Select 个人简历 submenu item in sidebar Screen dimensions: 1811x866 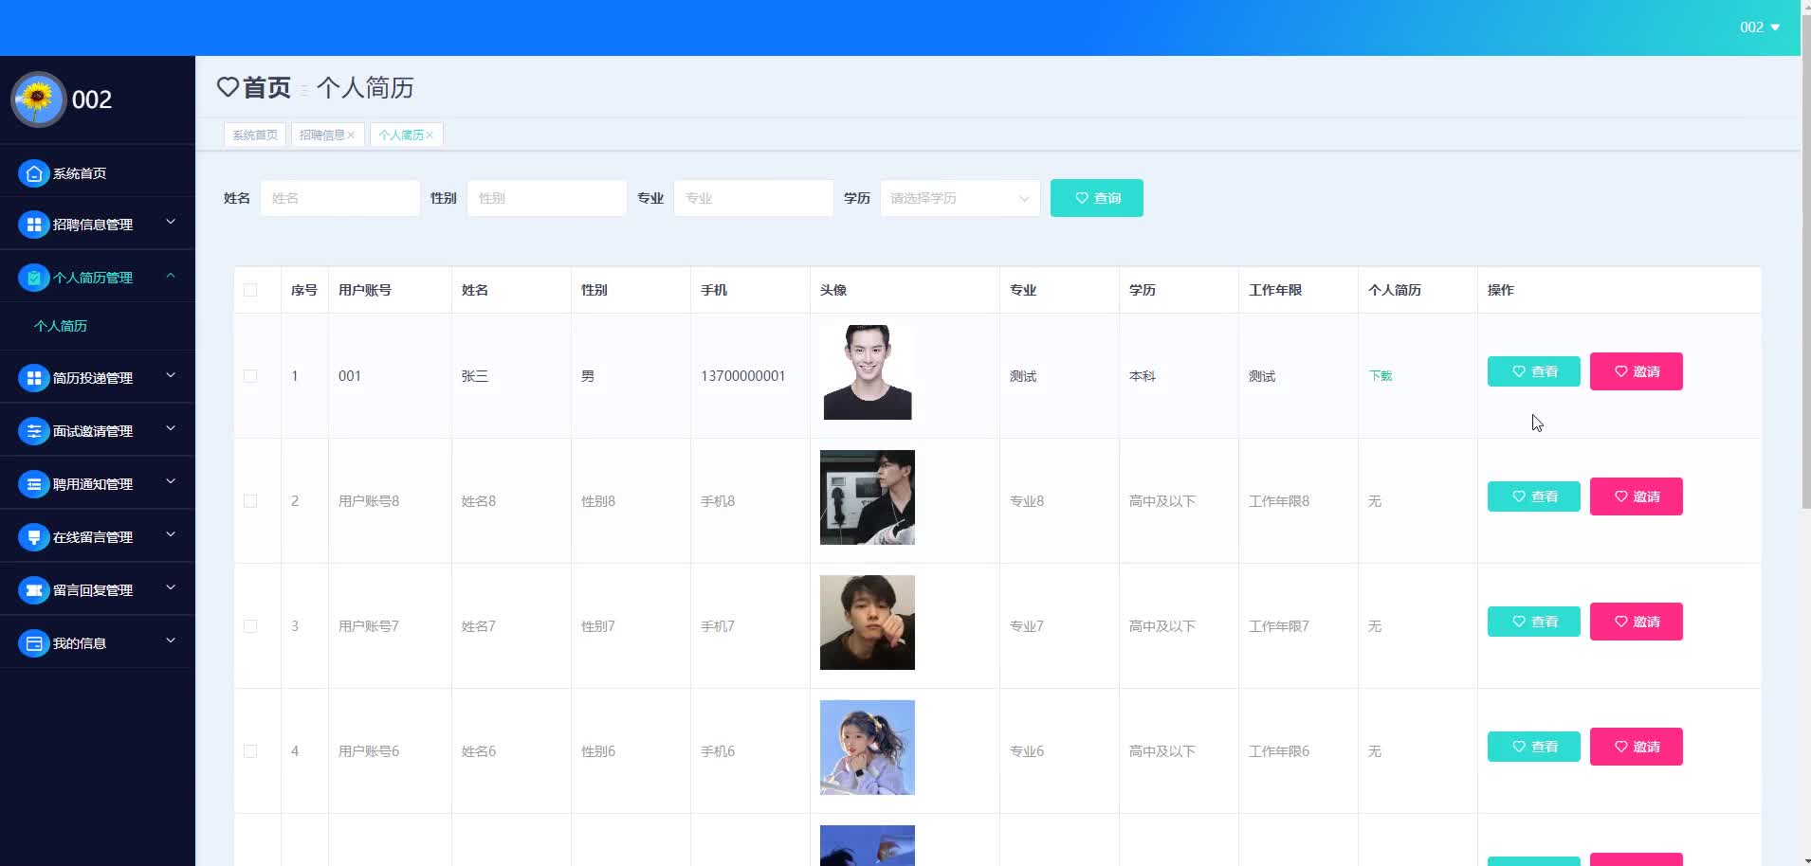click(x=61, y=326)
